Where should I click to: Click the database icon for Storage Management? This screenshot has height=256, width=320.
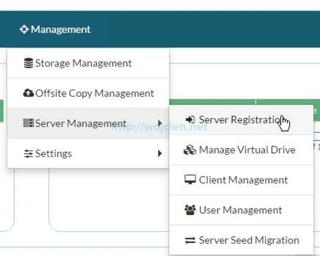click(x=29, y=63)
